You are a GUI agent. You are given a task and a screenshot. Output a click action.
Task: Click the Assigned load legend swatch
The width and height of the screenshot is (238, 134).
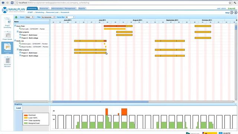[26, 123]
